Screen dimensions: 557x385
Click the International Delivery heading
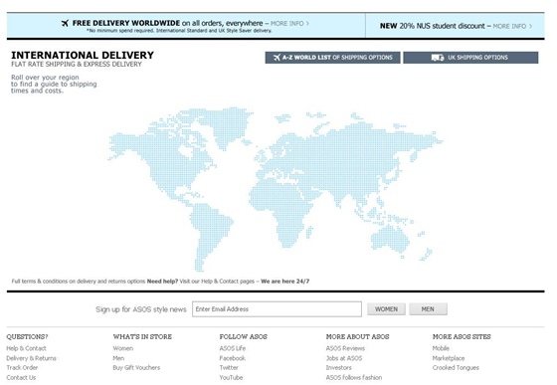(83, 55)
